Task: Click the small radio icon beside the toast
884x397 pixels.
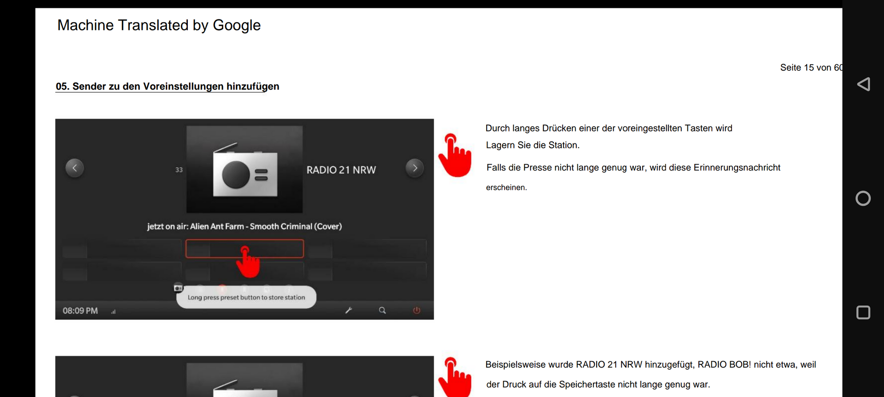Action: tap(178, 288)
